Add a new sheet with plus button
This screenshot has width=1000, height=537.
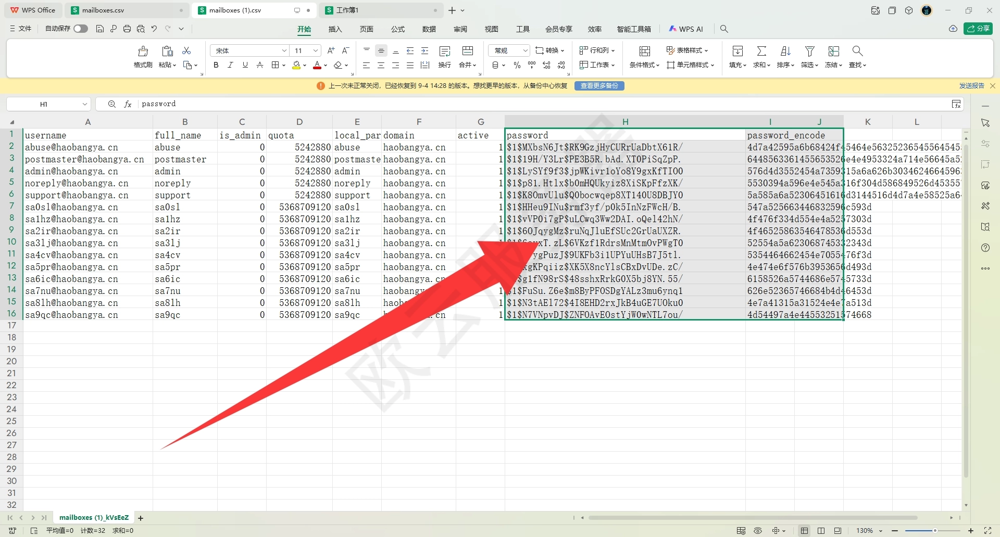pos(141,518)
